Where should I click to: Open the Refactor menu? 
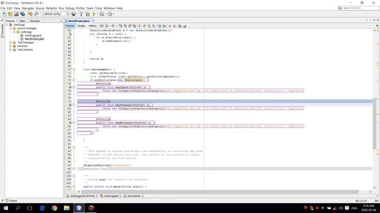(x=52, y=8)
